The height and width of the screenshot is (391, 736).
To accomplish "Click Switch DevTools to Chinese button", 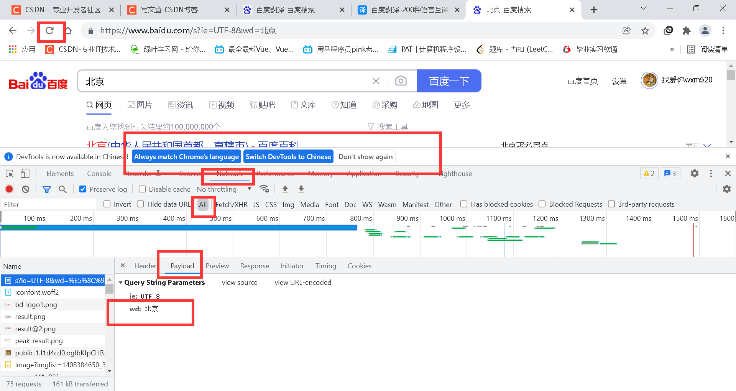I will 288,156.
